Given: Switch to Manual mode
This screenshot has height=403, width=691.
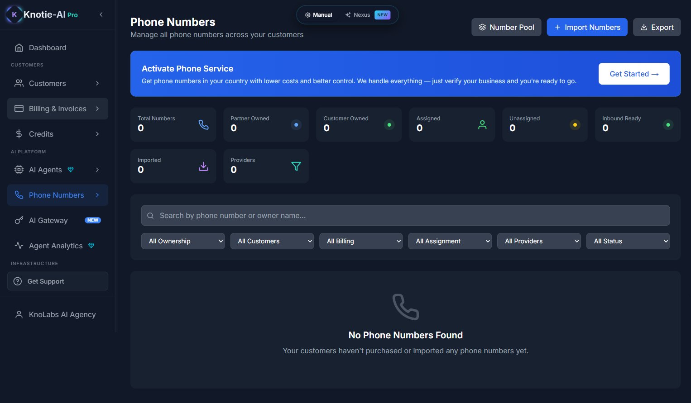Looking at the screenshot, I should pyautogui.click(x=318, y=15).
